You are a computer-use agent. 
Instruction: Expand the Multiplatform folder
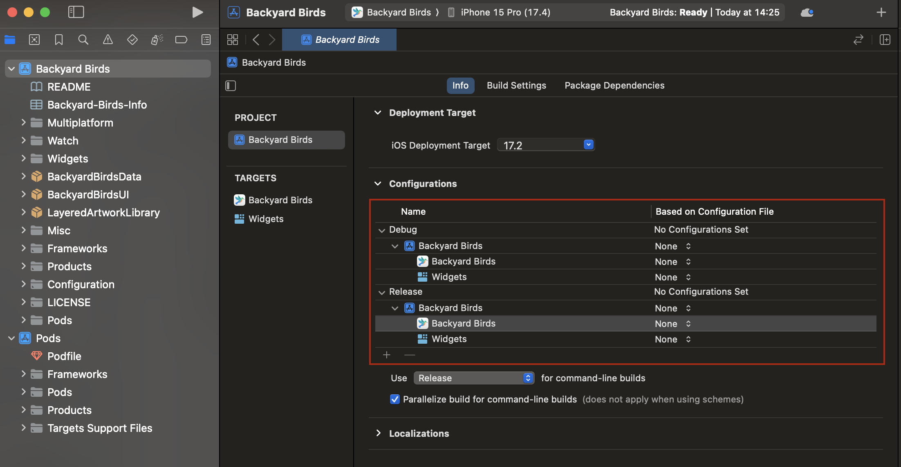point(23,122)
